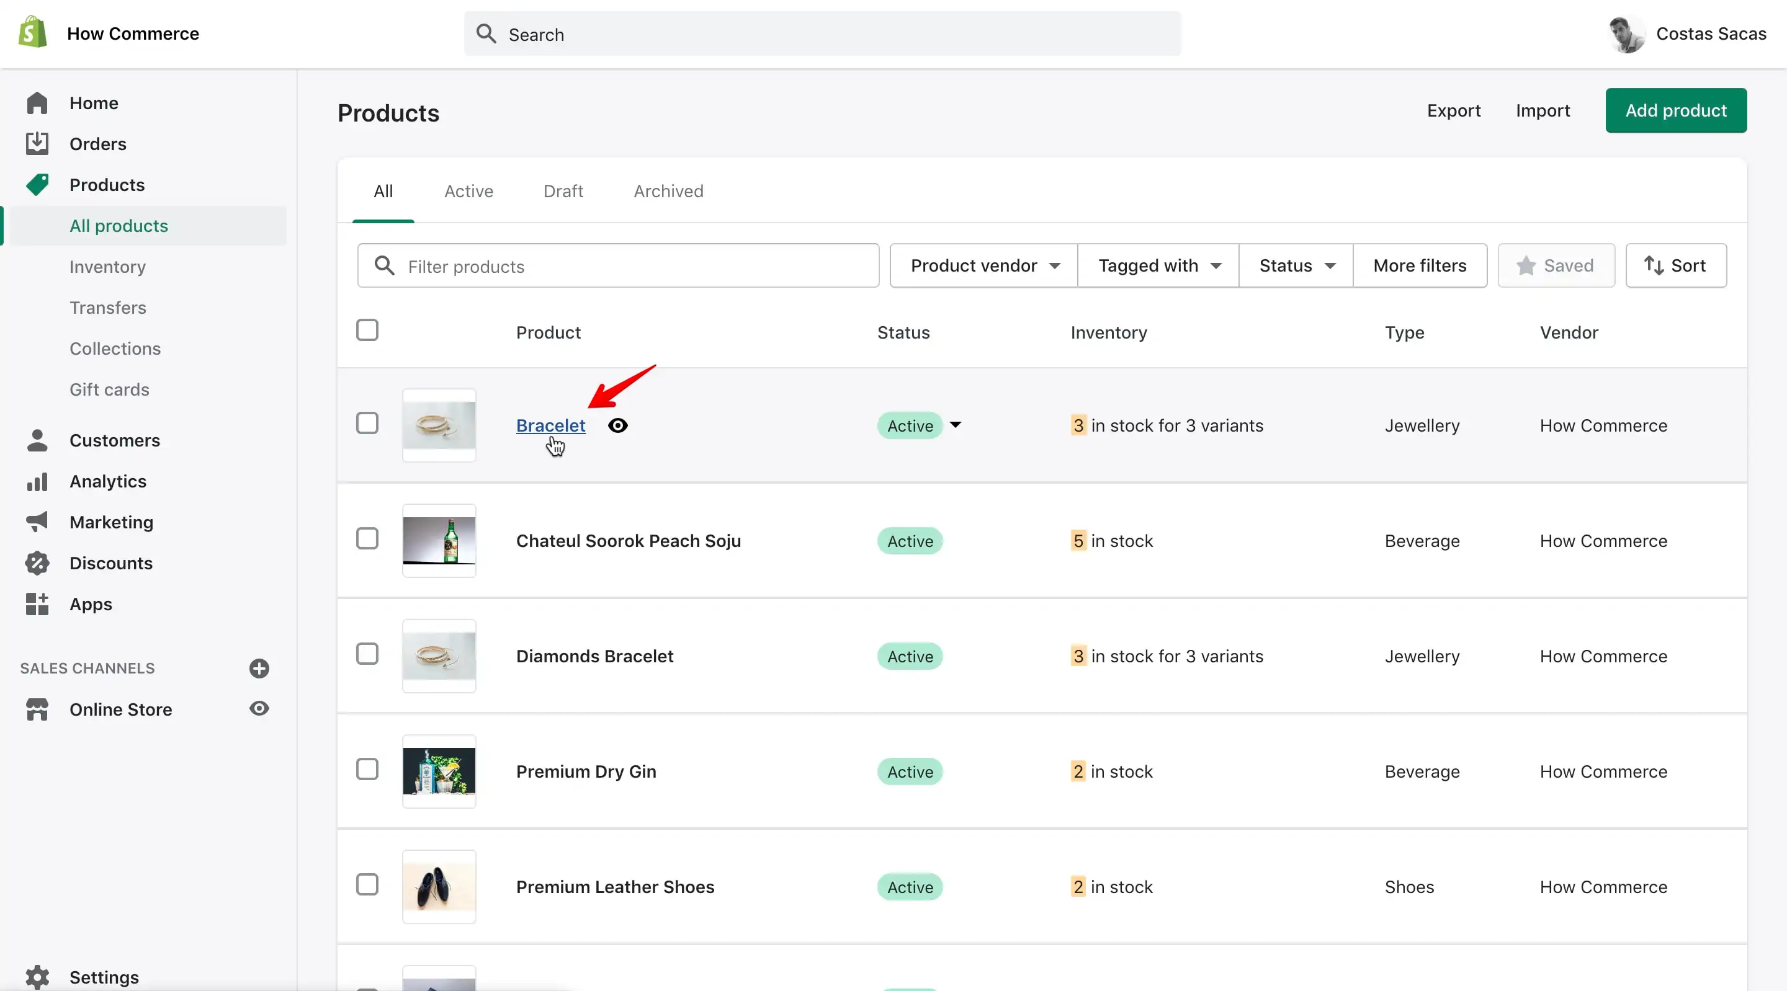This screenshot has width=1787, height=991.
Task: Click the Sort arrows icon
Action: pos(1654,265)
